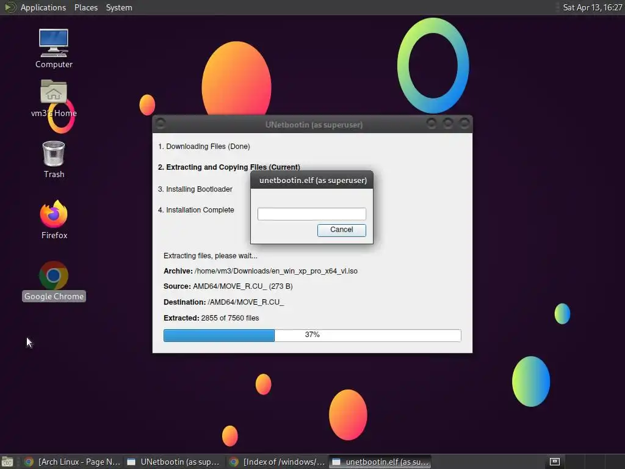Open the Computer desktop icon

[54, 49]
